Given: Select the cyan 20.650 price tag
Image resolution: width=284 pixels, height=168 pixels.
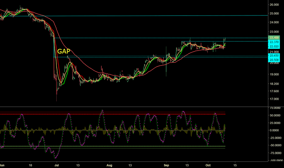Looking at the screenshot, I should pyautogui.click(x=274, y=56).
